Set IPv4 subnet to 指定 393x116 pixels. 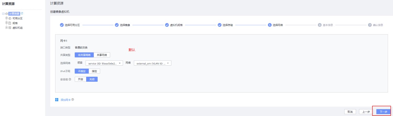pyautogui.click(x=94, y=71)
